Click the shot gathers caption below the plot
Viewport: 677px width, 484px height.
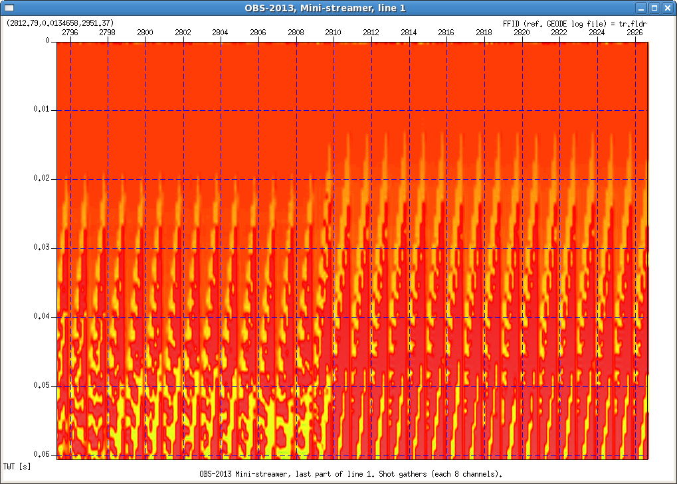pyautogui.click(x=351, y=474)
